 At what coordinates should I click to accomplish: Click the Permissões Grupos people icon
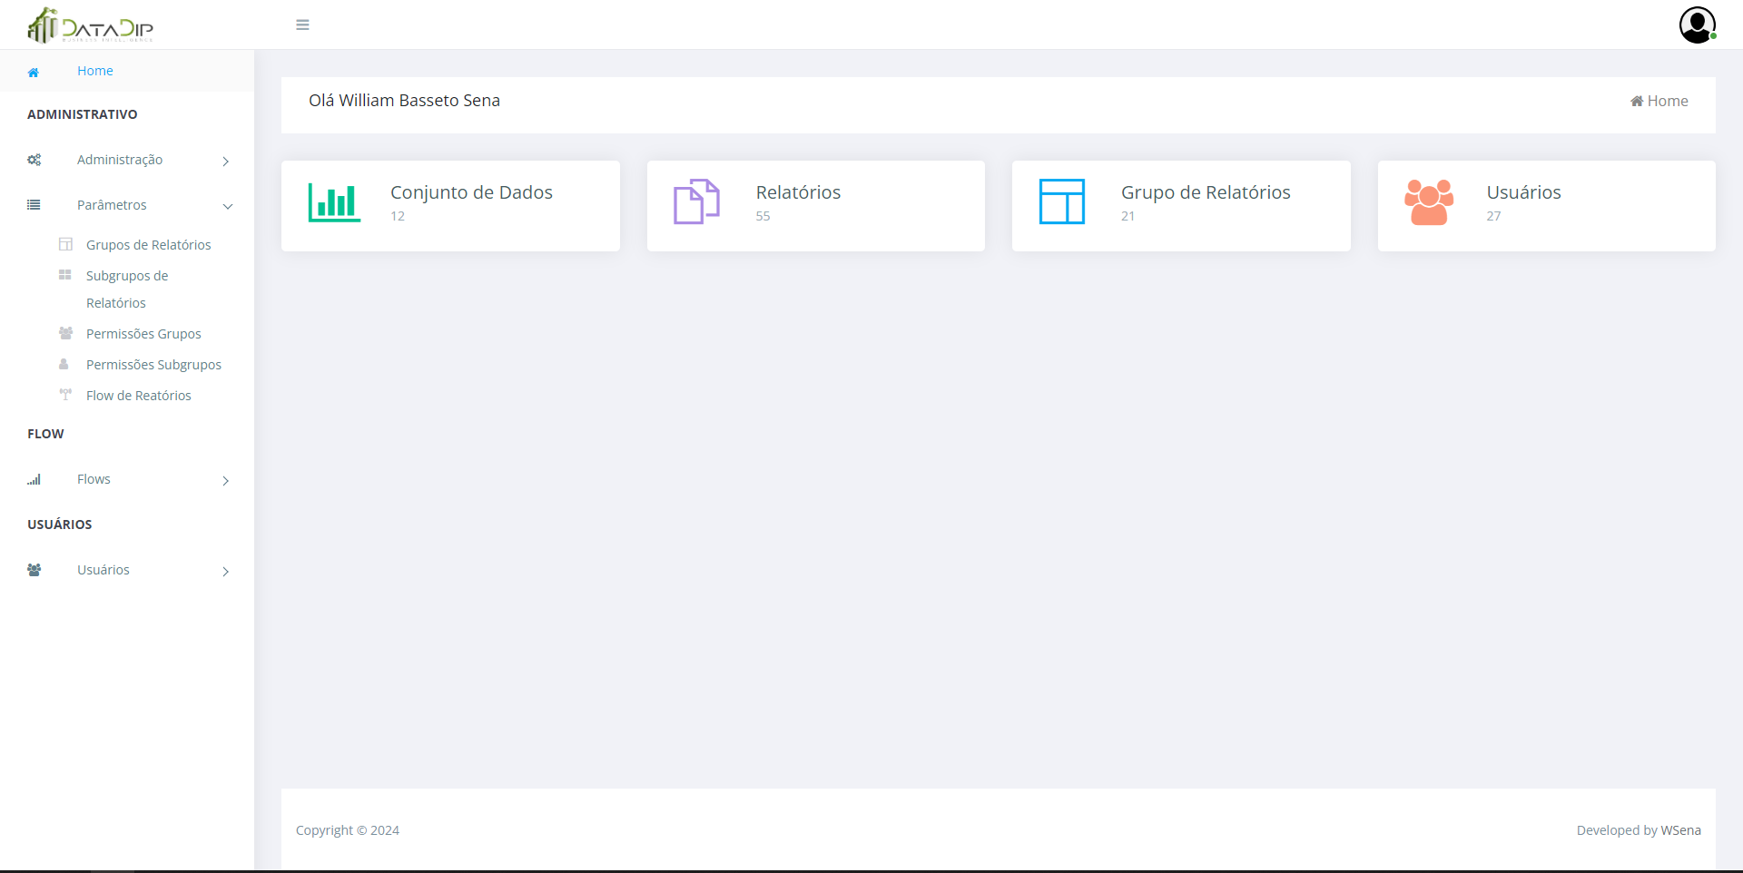(65, 333)
